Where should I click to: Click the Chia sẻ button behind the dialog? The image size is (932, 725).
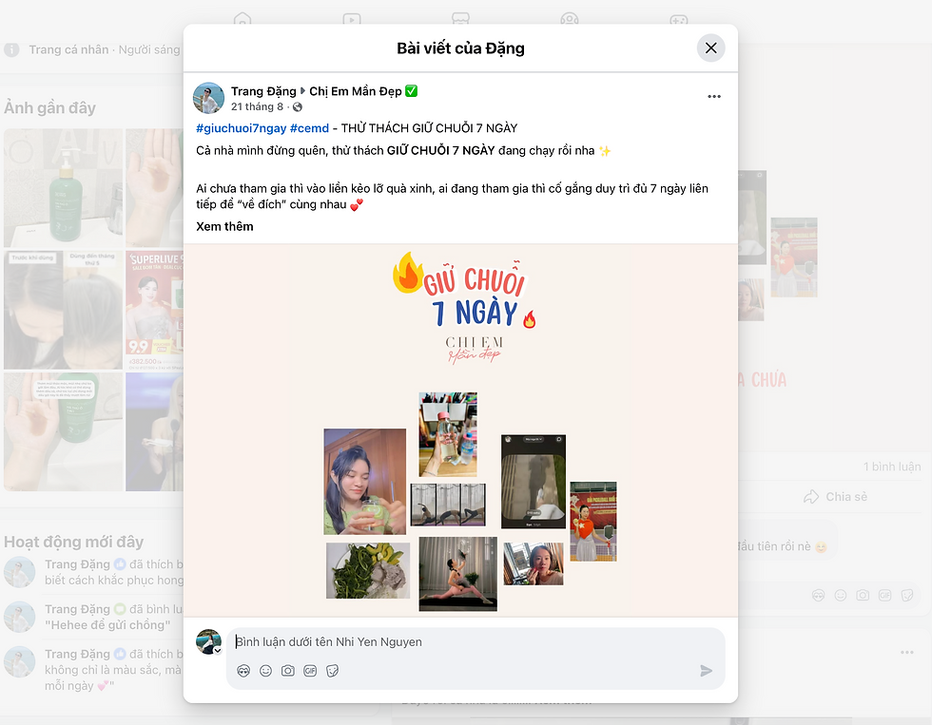[836, 497]
